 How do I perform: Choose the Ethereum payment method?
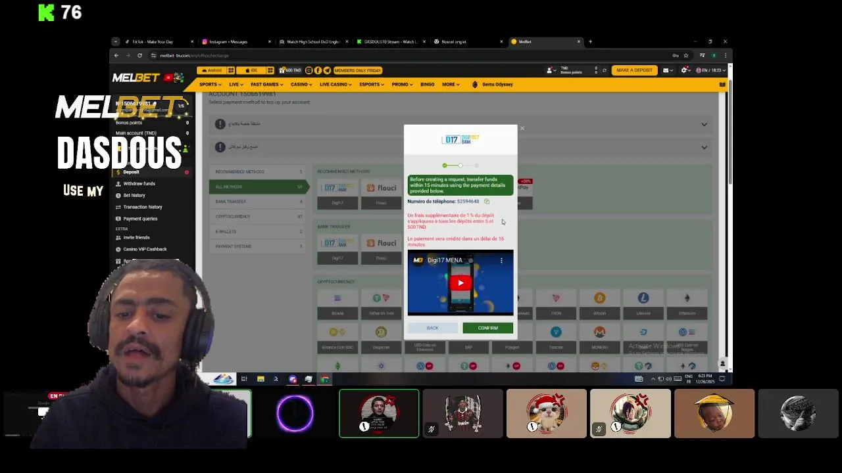point(687,304)
